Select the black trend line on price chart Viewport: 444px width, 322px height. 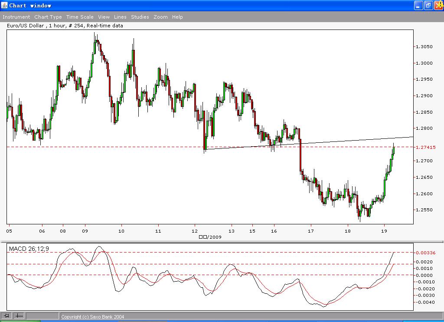[x=310, y=143]
